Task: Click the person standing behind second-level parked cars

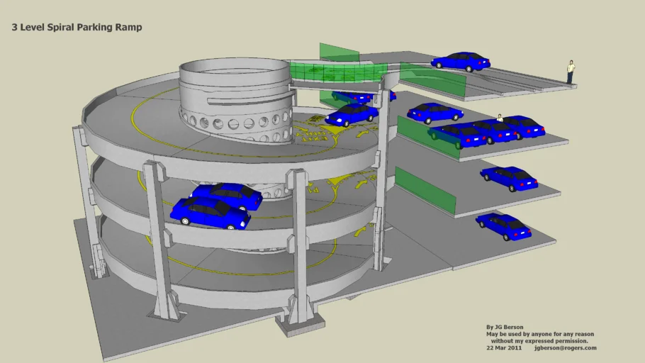Action: tap(500, 118)
